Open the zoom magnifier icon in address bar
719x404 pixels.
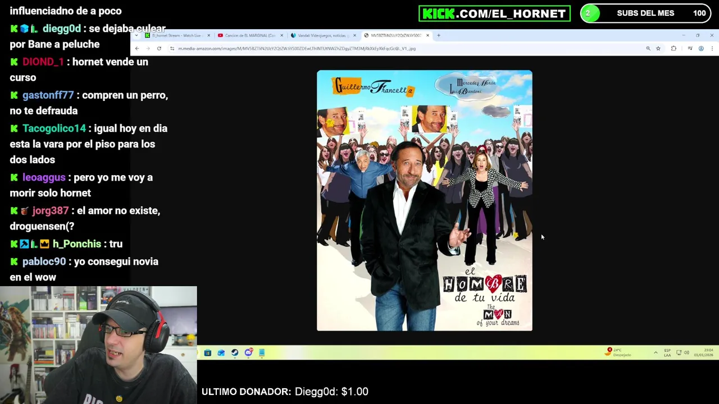(x=648, y=48)
